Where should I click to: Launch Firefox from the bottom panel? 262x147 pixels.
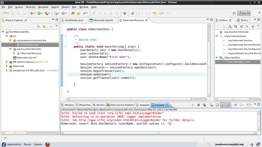tap(48, 144)
